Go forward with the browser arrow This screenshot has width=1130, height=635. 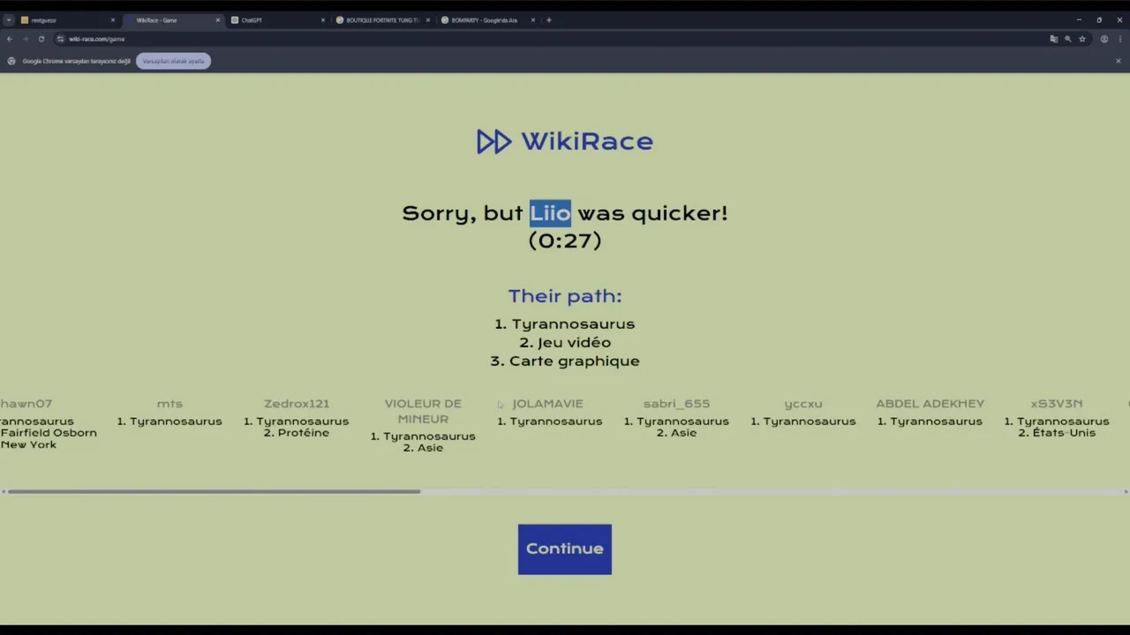26,39
